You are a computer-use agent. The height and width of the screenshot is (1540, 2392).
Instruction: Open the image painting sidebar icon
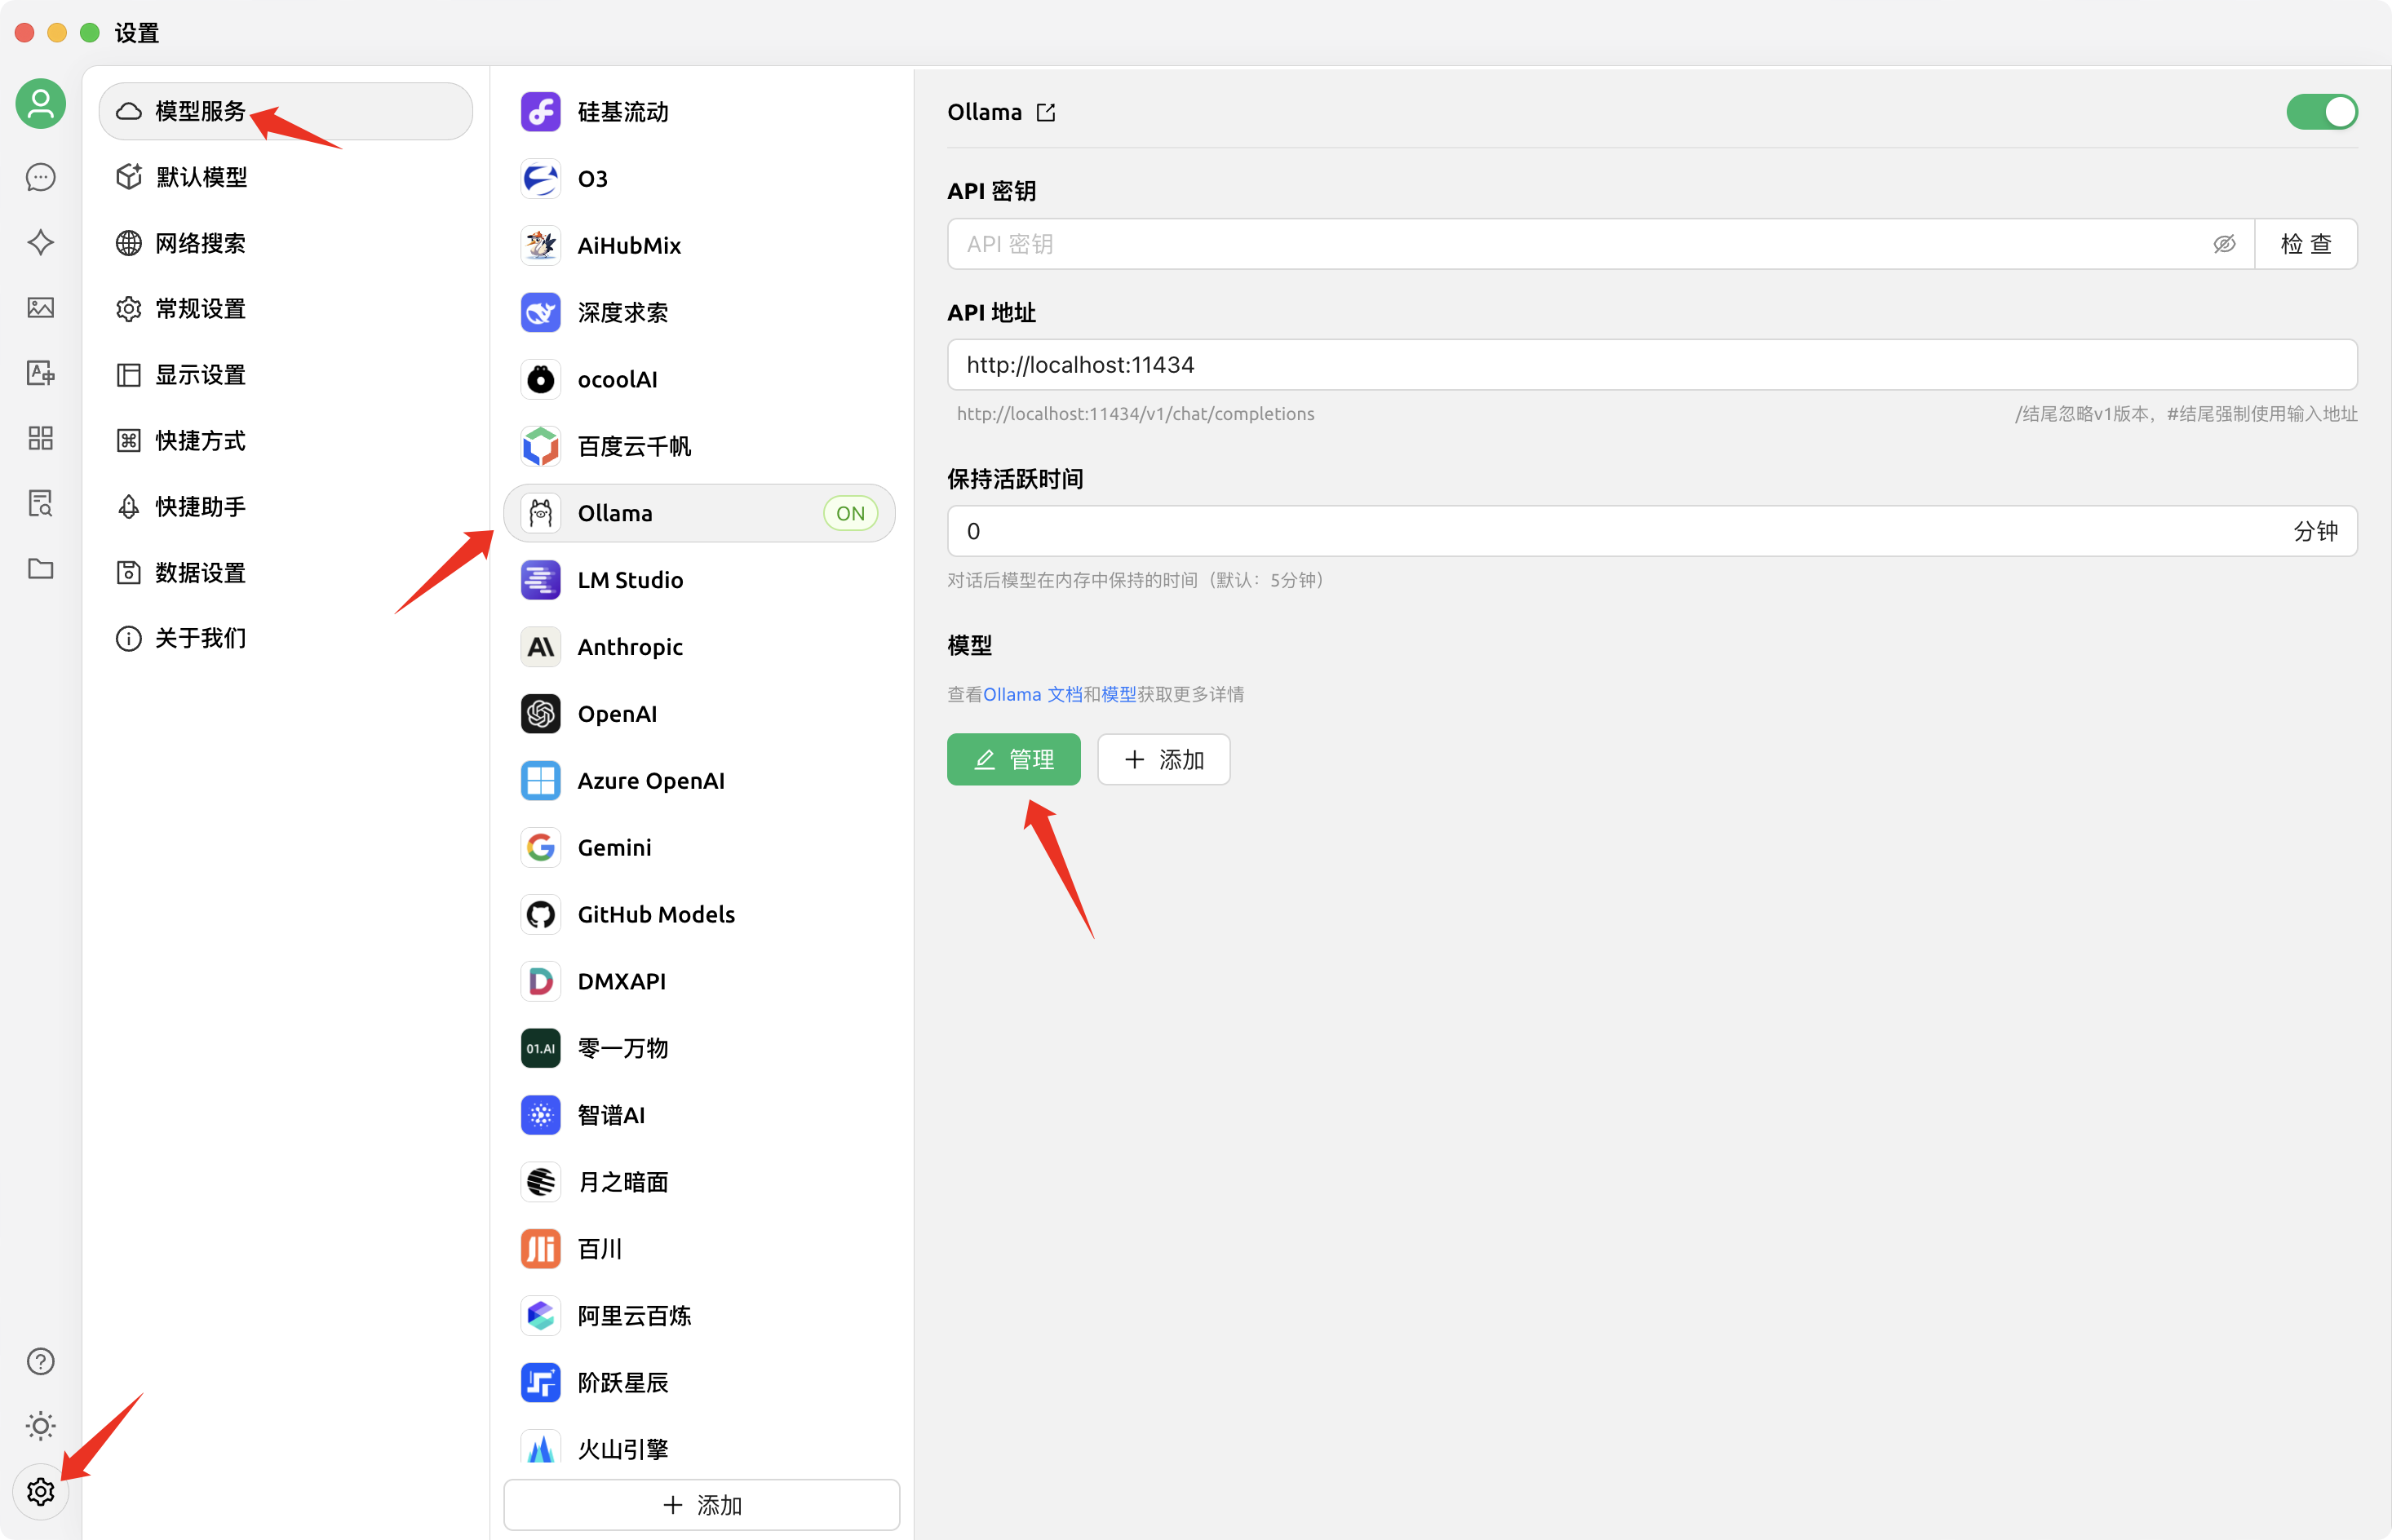[41, 307]
